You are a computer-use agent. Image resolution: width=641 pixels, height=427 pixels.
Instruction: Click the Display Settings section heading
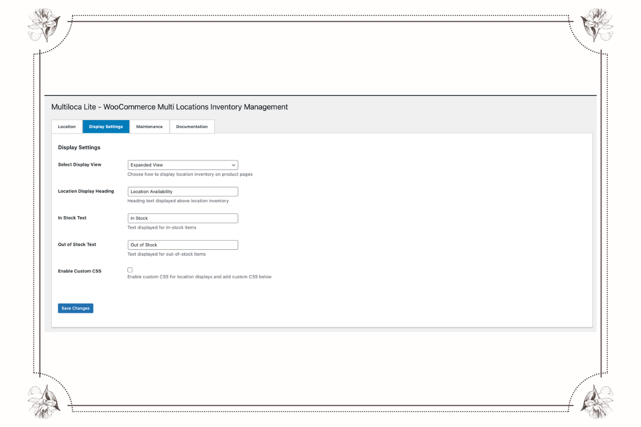tap(79, 147)
